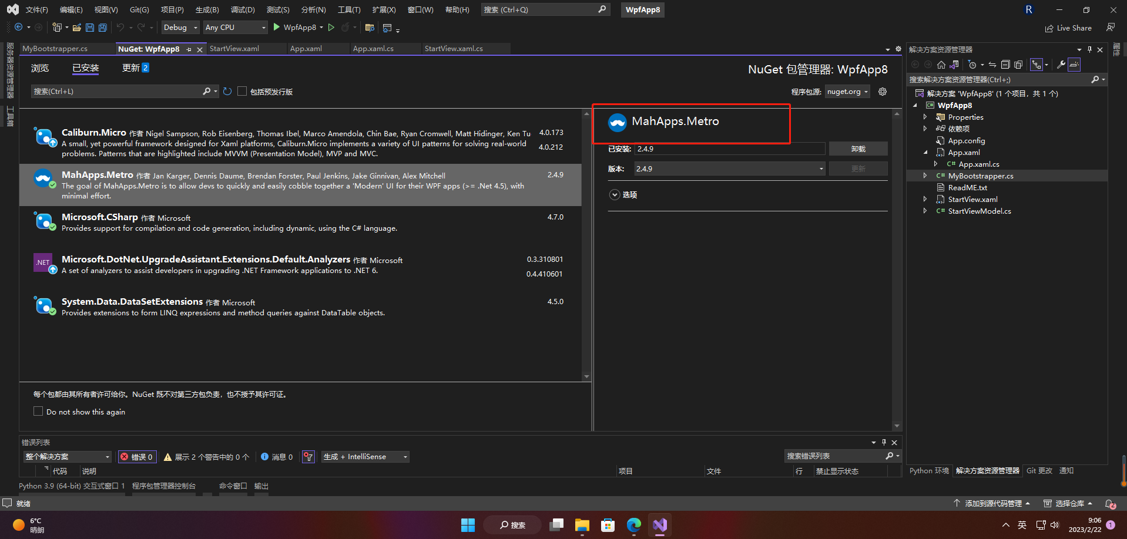1127x539 pixels.
Task: Select the Caliburn.Micro package row
Action: [300, 143]
